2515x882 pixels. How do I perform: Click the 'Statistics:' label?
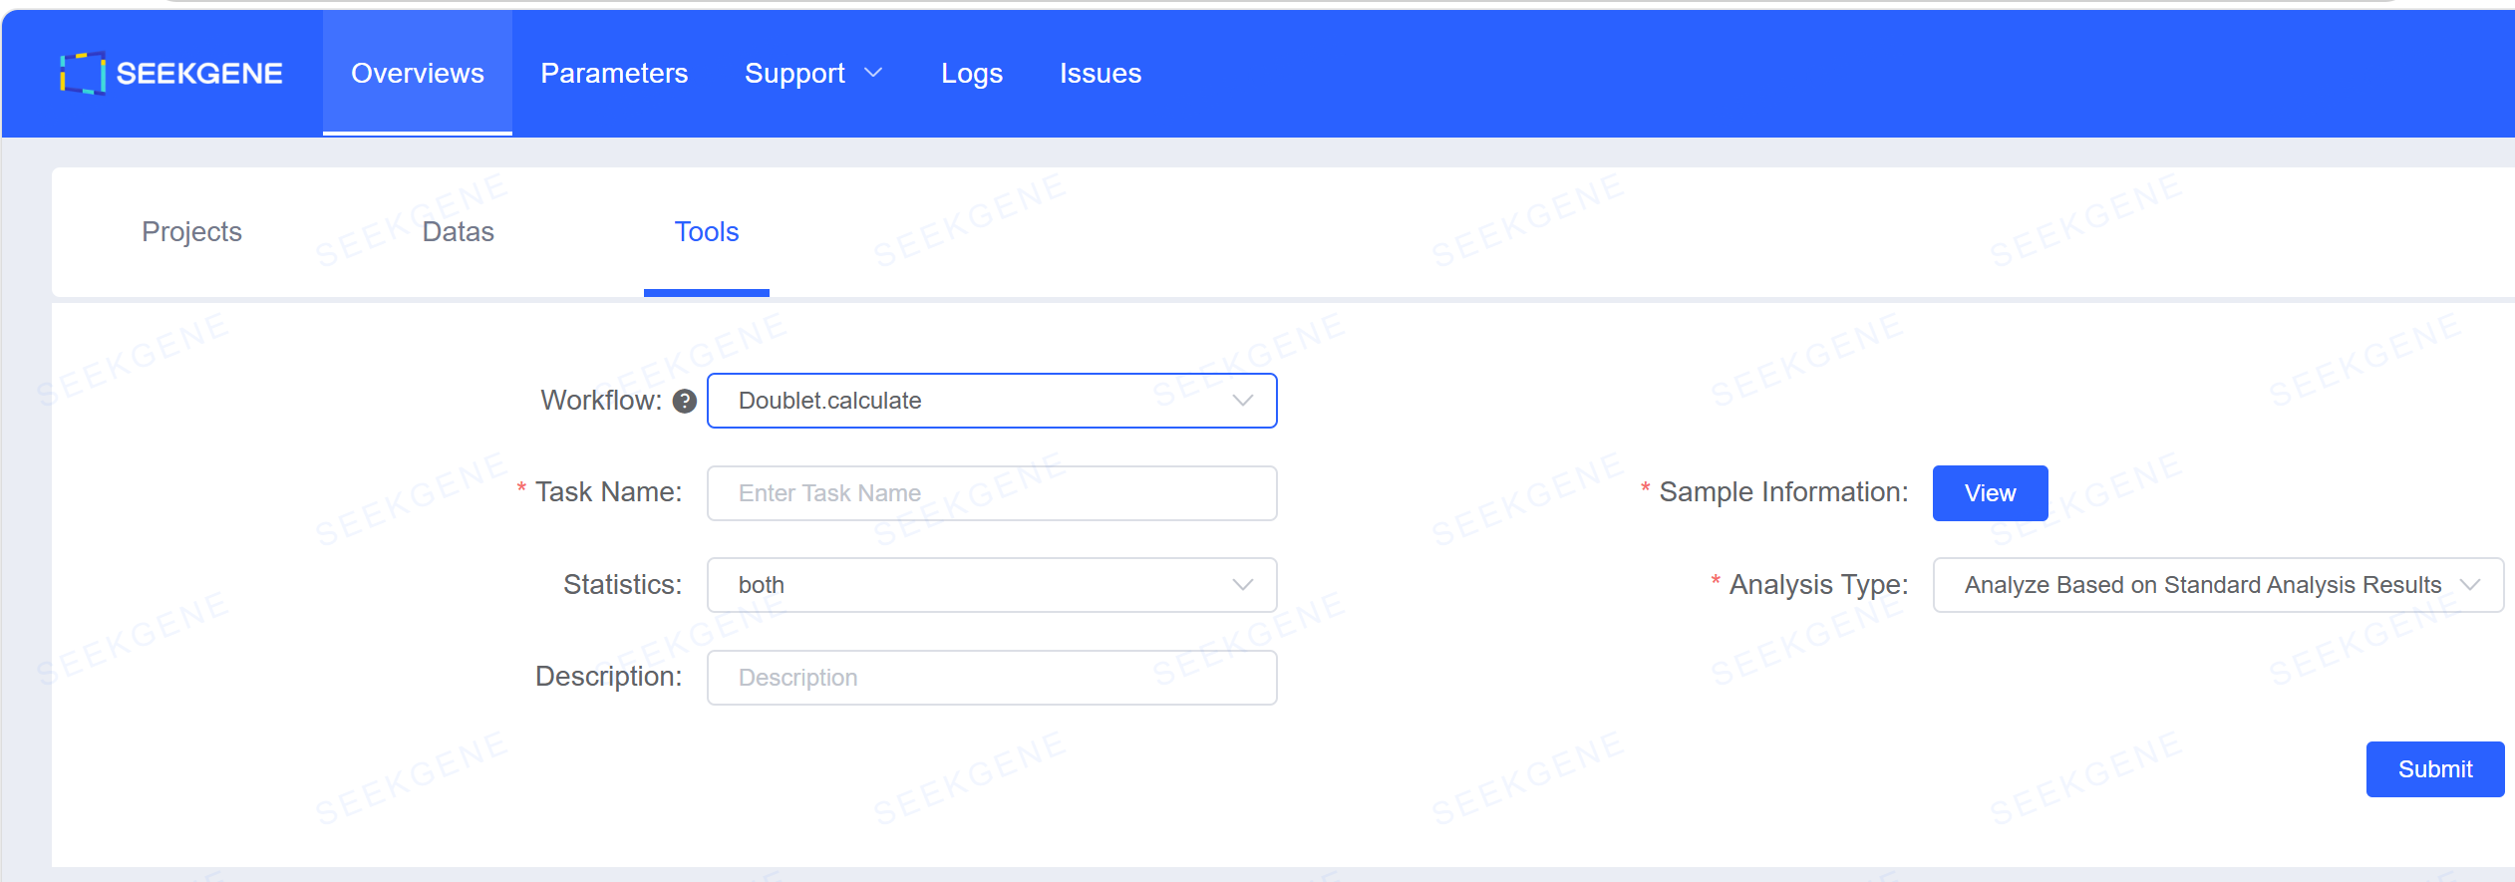tap(623, 585)
